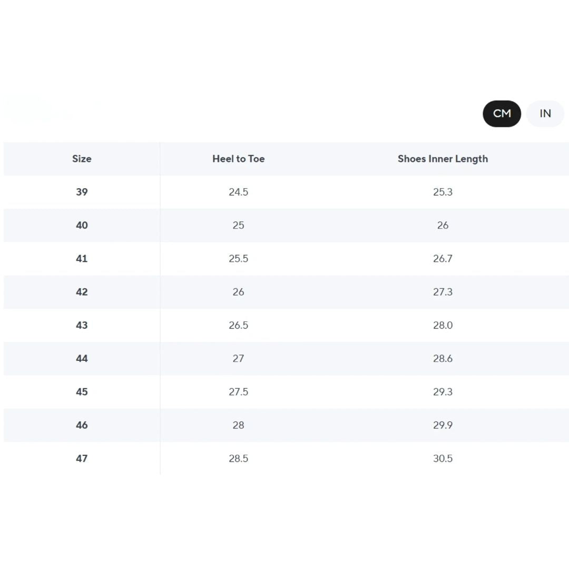Select size 40 row label
The image size is (569, 569).
[82, 225]
